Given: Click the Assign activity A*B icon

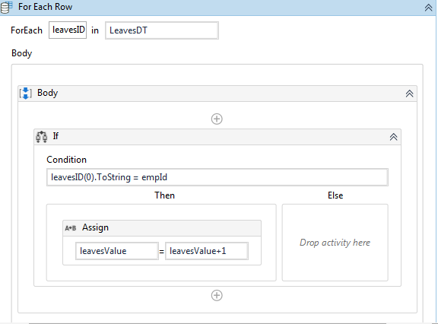Looking at the screenshot, I should [71, 228].
